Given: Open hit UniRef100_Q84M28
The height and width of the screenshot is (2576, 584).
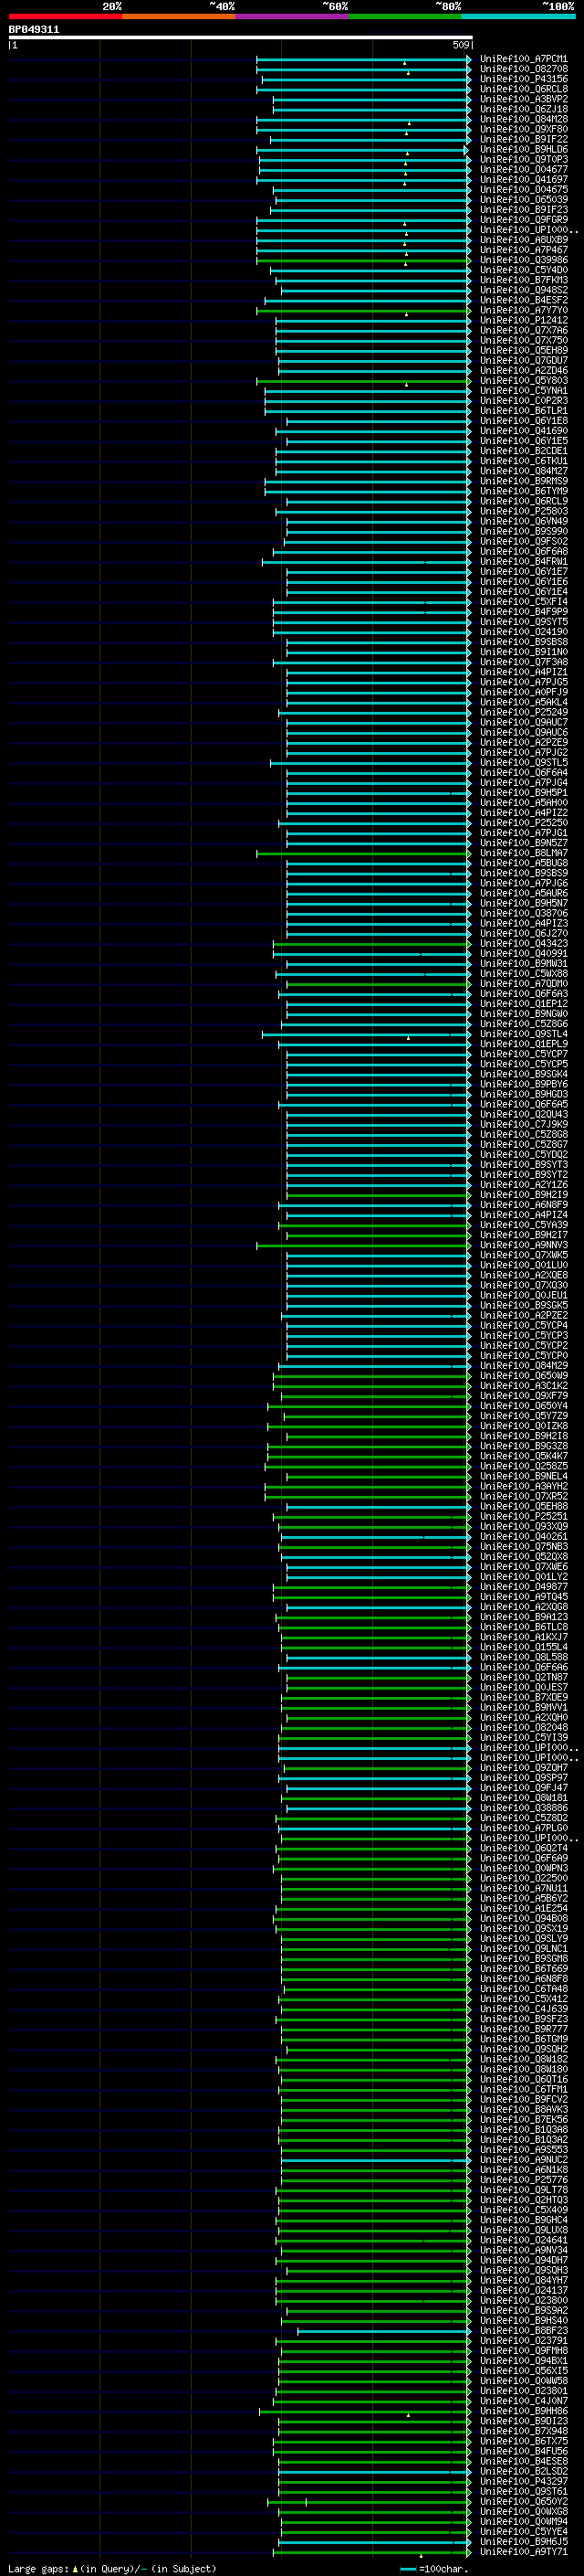Looking at the screenshot, I should [524, 119].
